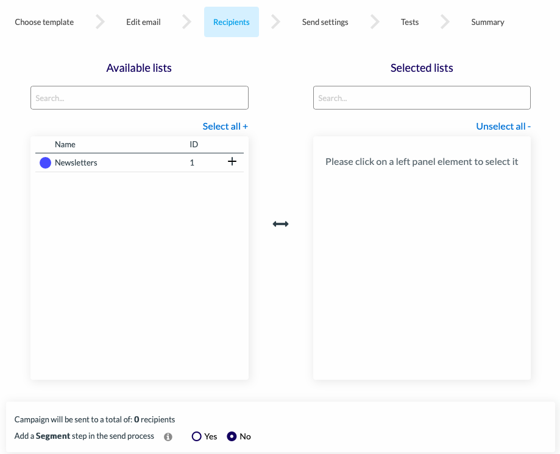The image size is (560, 454).
Task: Go to the Choose template step
Action: (44, 22)
